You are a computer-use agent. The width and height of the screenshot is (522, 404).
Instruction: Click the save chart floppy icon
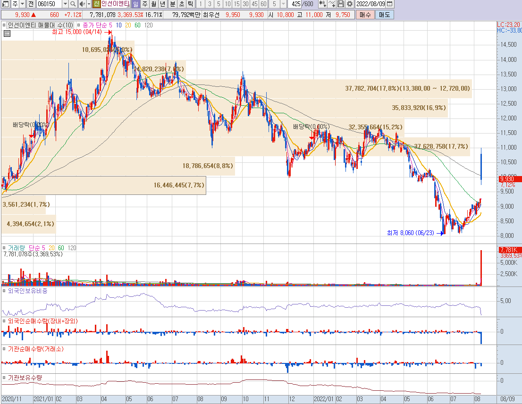click(341, 4)
